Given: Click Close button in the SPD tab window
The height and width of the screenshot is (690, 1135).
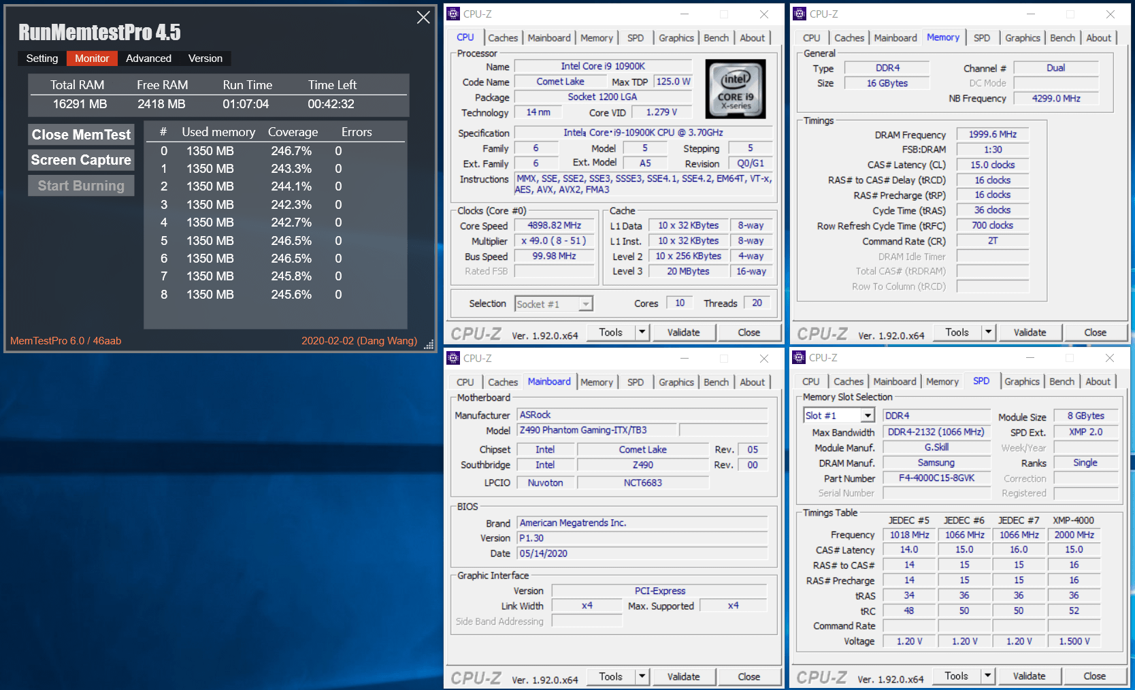Looking at the screenshot, I should [x=1095, y=676].
